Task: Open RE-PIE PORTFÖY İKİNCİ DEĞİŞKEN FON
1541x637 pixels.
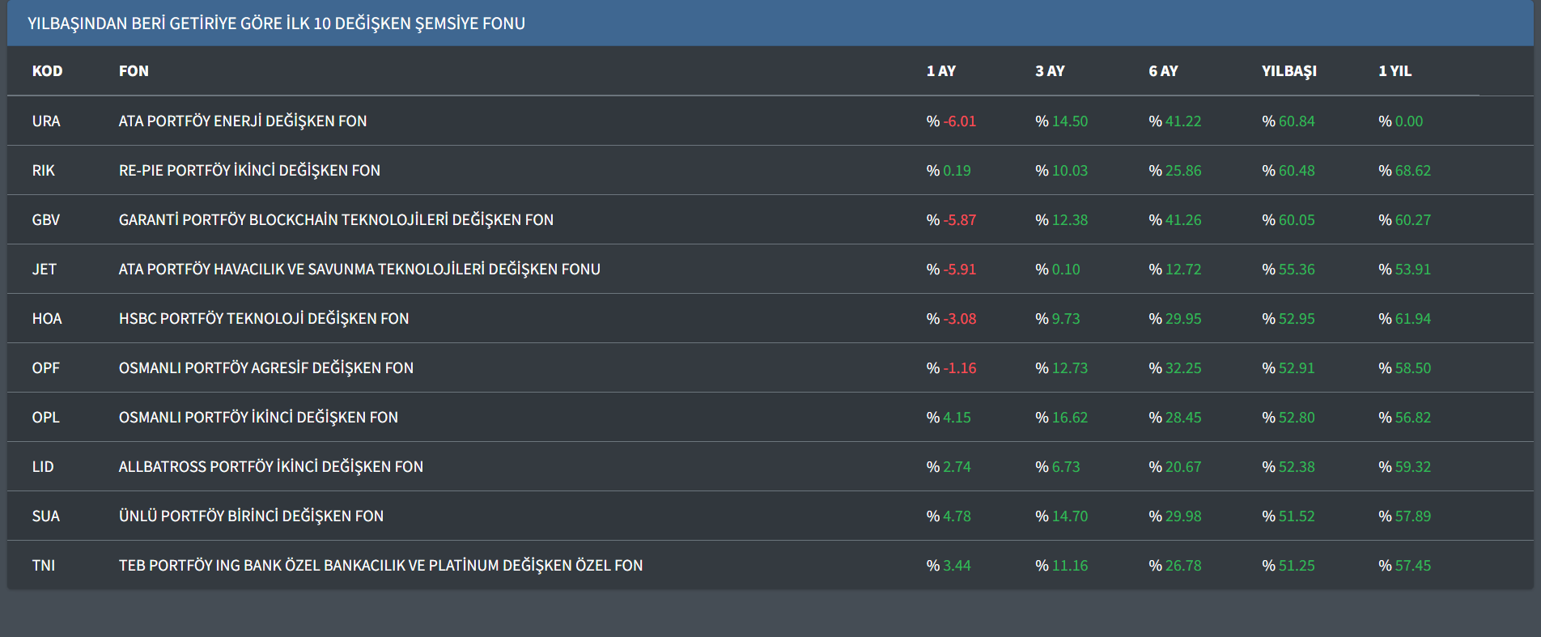Action: 249,170
